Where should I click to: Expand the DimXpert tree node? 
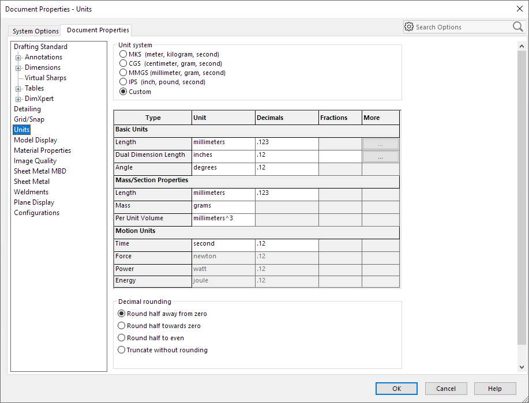coord(18,99)
